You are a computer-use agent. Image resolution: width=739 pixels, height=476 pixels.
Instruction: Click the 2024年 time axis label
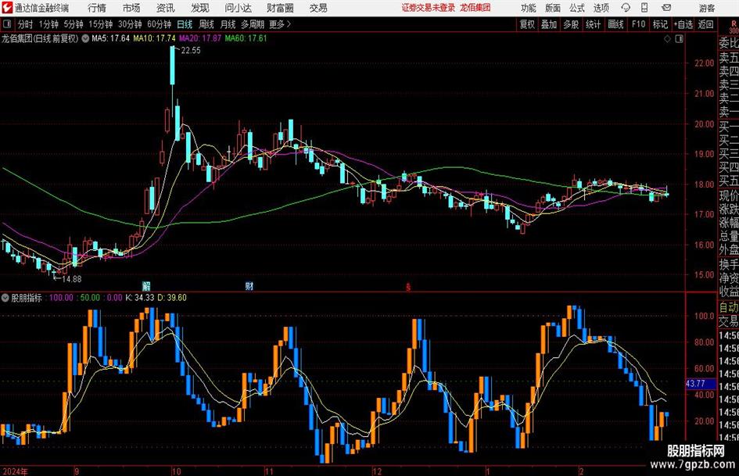(x=15, y=471)
